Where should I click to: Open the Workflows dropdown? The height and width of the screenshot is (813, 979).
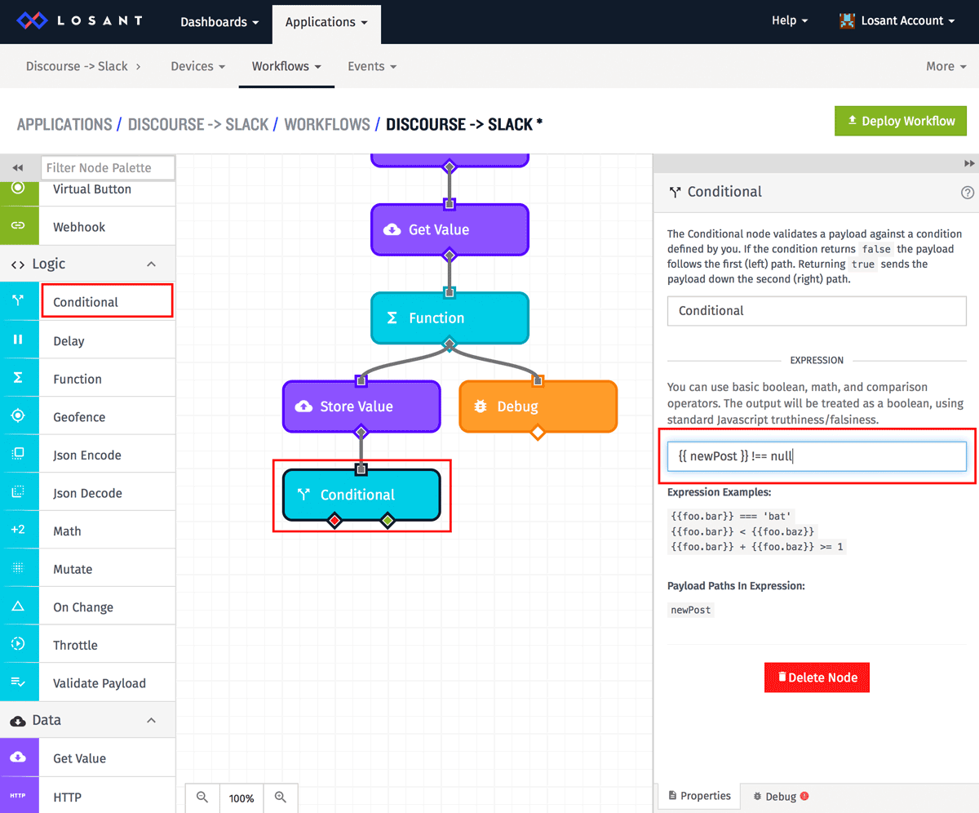[286, 66]
